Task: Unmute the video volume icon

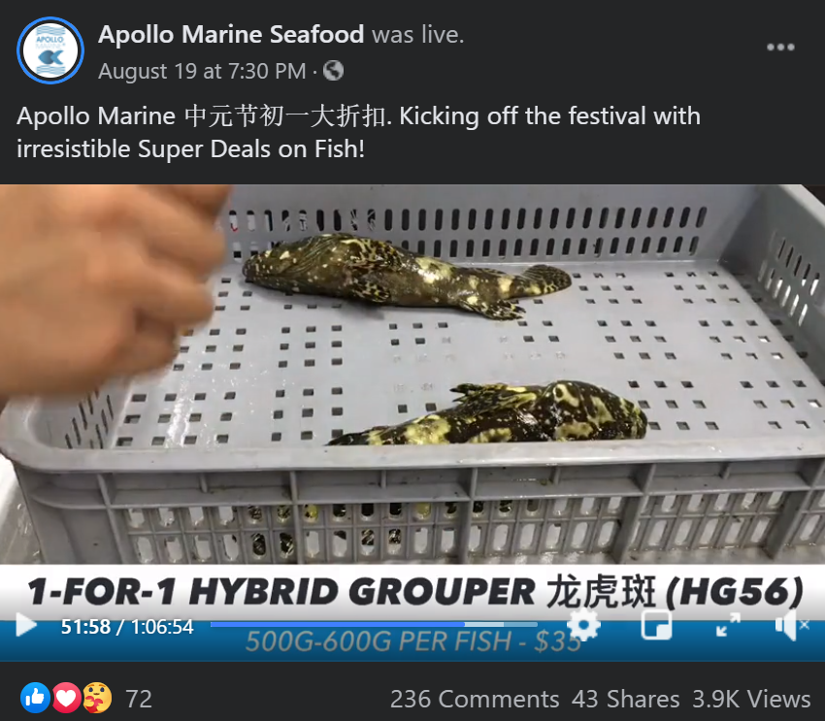Action: coord(792,625)
